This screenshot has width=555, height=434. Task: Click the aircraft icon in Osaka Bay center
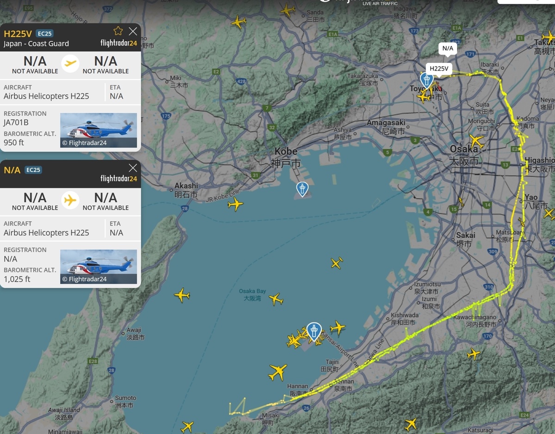(276, 299)
